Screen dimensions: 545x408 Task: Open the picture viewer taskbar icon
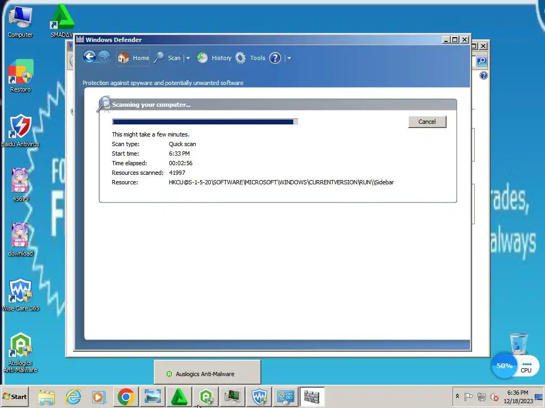(x=153, y=396)
